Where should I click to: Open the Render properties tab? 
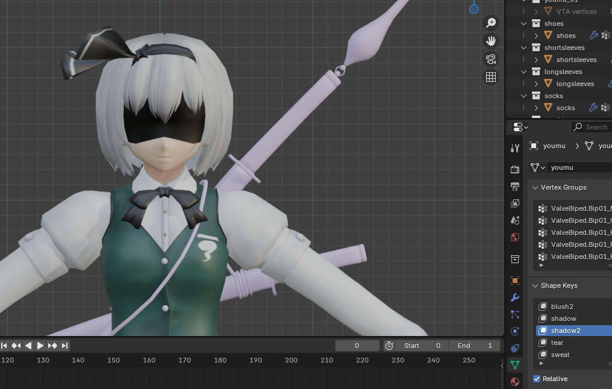point(514,170)
